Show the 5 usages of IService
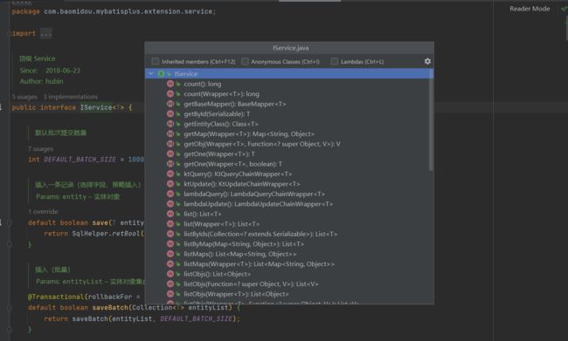This screenshot has height=341, width=568. (24, 97)
